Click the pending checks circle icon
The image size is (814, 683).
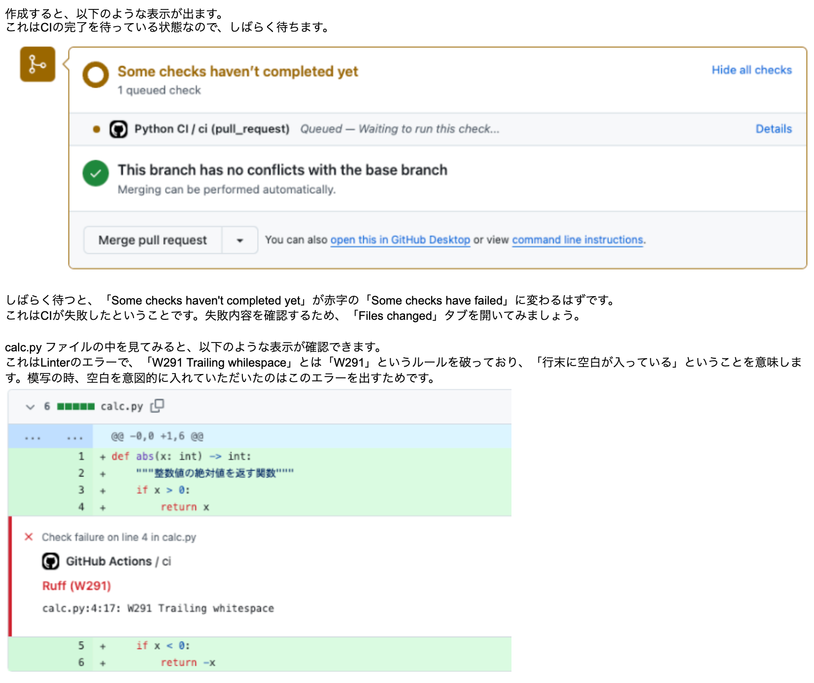96,75
